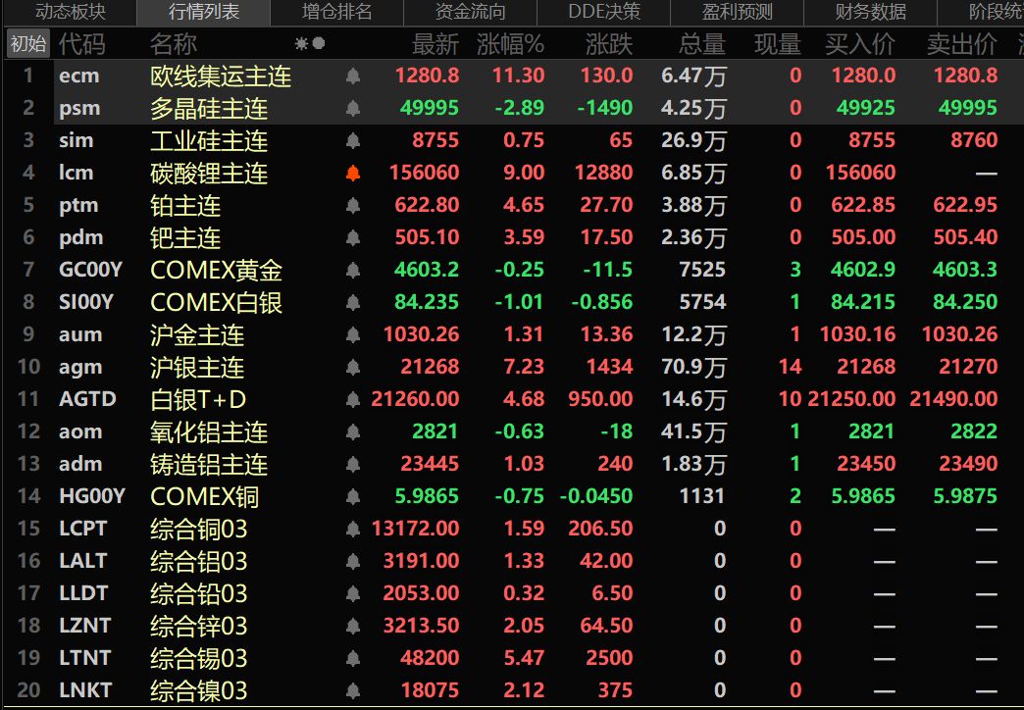1024x710 pixels.
Task: Click the alert bell for 综合锡03
Action: coord(353,658)
